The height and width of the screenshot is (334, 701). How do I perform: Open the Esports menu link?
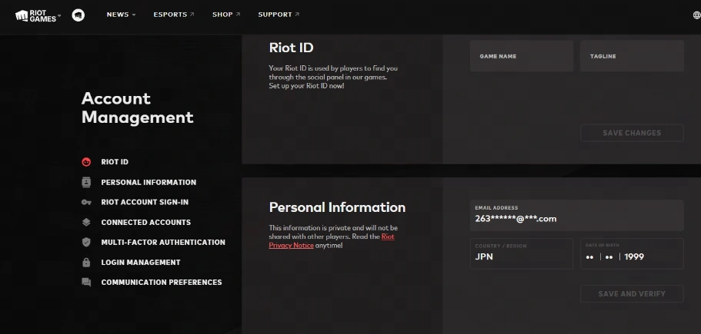[173, 15]
